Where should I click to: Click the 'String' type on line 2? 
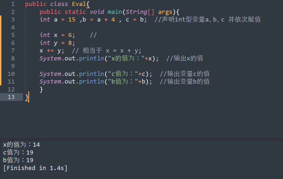[x=136, y=12]
